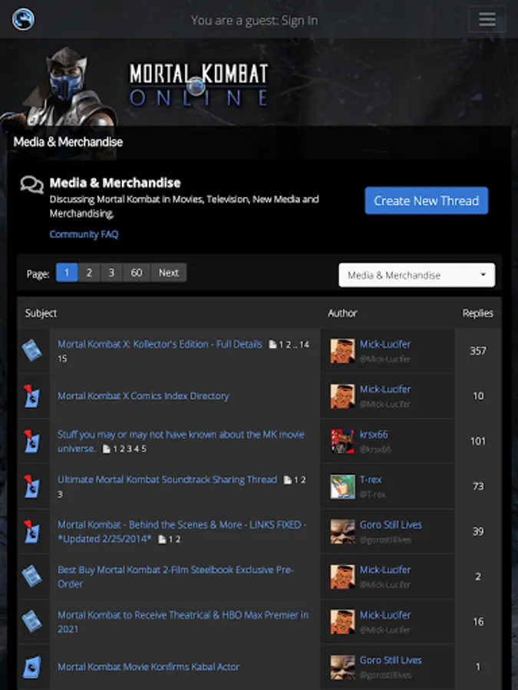Click pinned icon for Comics Index Directory

click(x=31, y=396)
